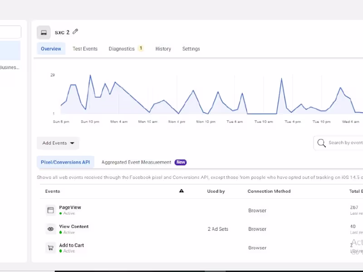Click the PageView browser window icon
Image resolution: width=363 pixels, height=272 pixels.
(x=50, y=210)
